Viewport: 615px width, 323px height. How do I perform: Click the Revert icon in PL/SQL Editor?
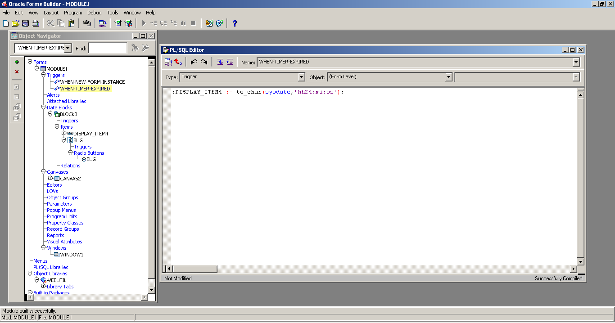coord(178,62)
